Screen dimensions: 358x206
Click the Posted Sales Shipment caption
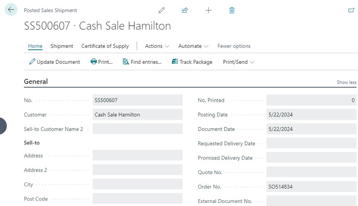(x=51, y=11)
